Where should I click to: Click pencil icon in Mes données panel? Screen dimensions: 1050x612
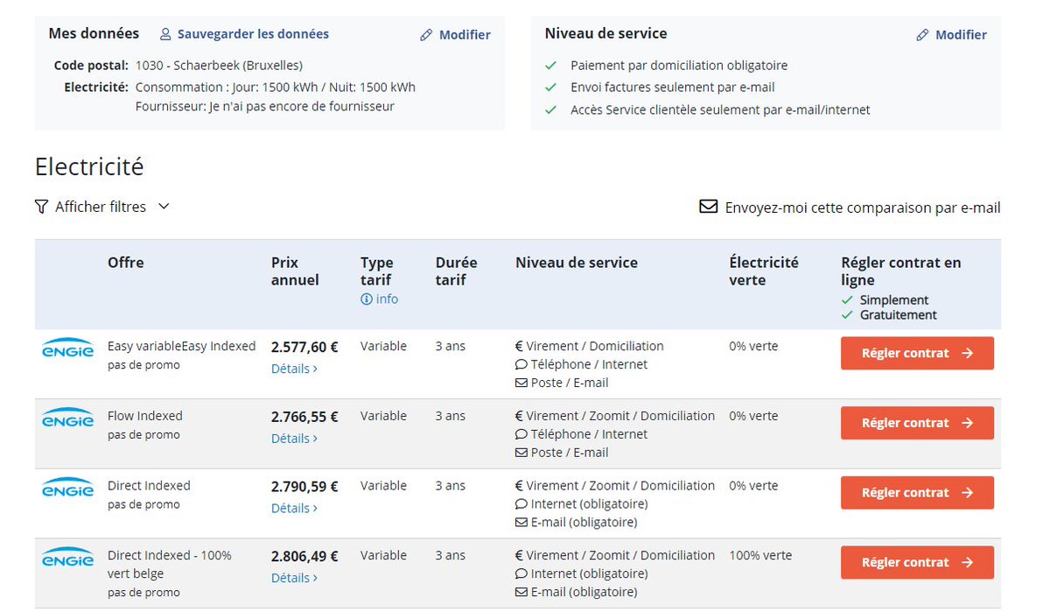(426, 35)
